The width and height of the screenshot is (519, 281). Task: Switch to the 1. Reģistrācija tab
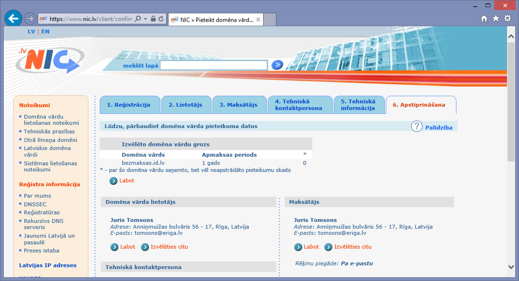coord(128,105)
